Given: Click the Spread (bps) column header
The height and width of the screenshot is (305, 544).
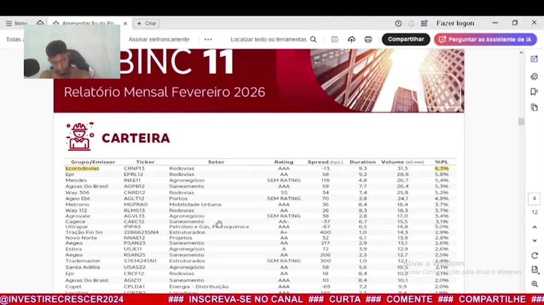Looking at the screenshot, I should point(325,162).
